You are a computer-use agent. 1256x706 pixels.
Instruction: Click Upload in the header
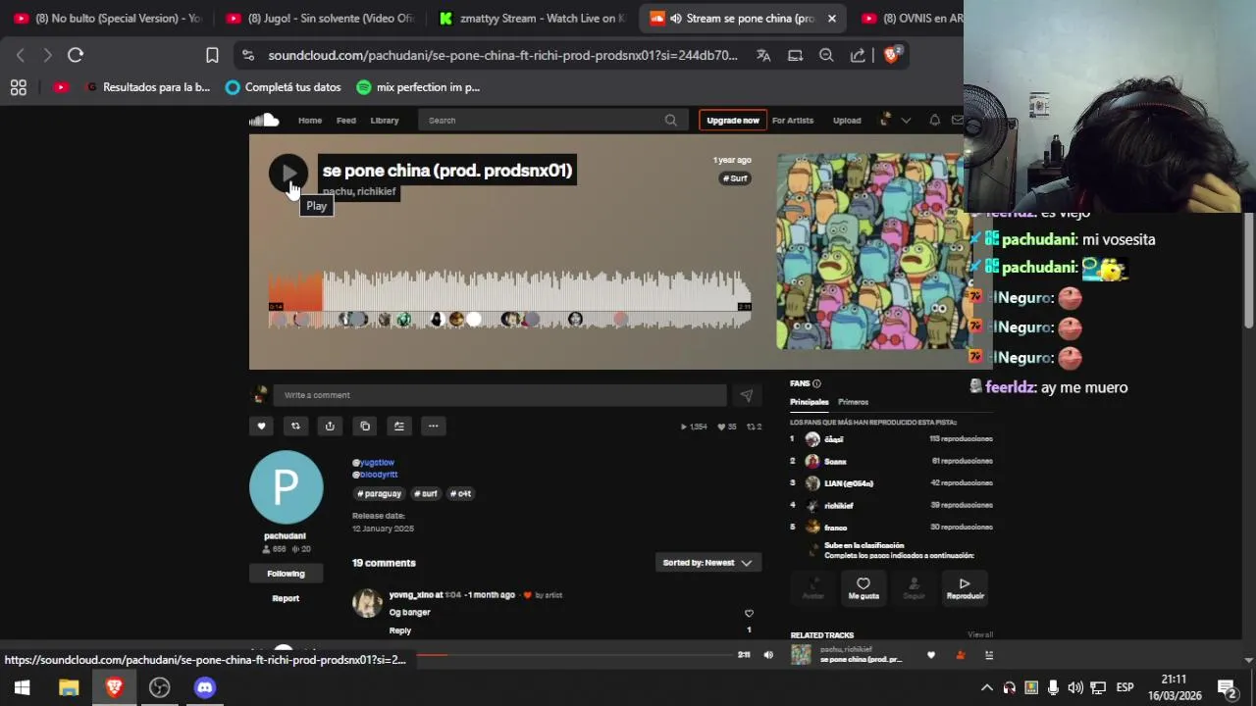pyautogui.click(x=847, y=121)
